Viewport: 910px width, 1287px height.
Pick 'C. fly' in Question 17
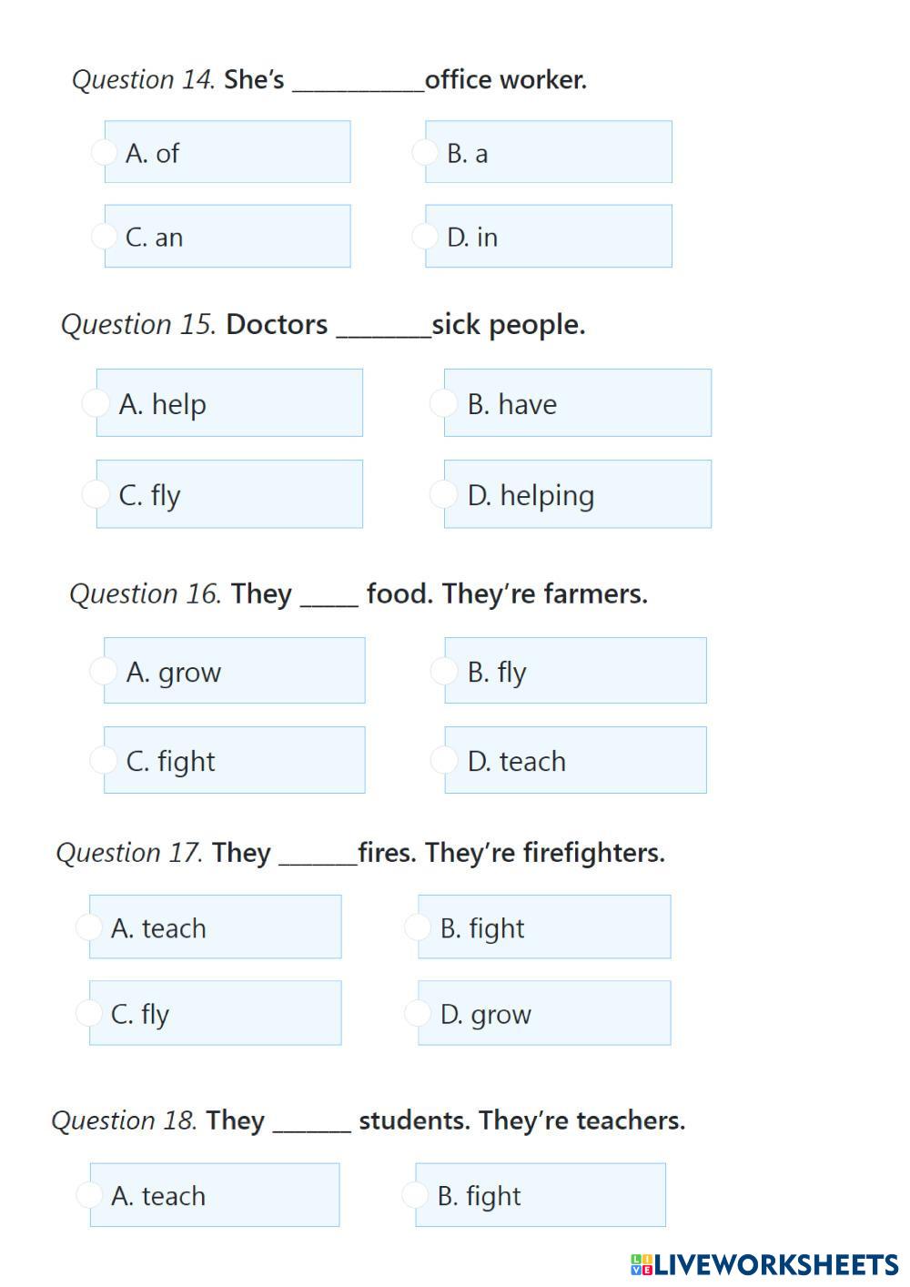88,1012
